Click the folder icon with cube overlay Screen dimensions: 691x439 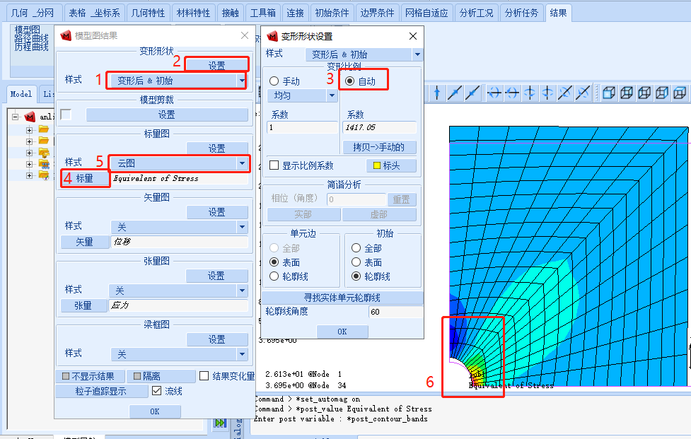(x=44, y=153)
